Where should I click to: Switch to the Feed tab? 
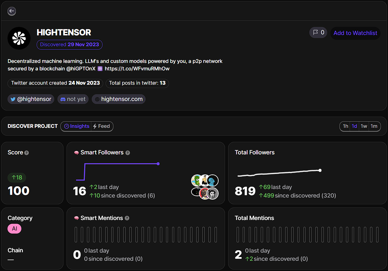click(102, 126)
